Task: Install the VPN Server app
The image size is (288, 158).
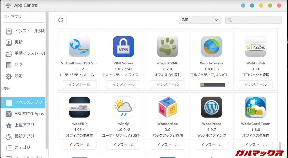Action: [x=123, y=84]
